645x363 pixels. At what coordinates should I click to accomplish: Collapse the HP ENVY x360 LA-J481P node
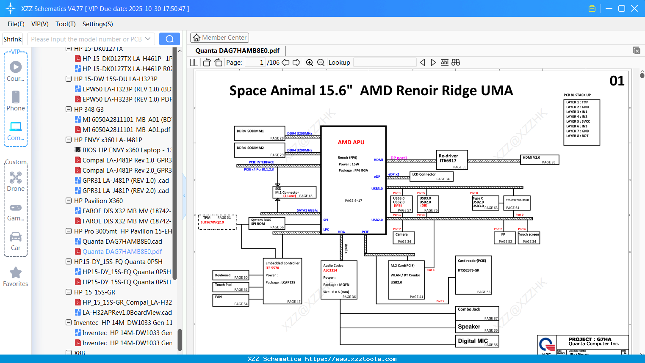[69, 140]
